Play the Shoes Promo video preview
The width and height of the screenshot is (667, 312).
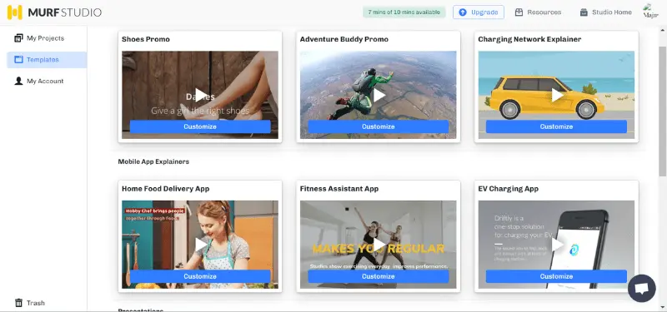[x=200, y=95]
